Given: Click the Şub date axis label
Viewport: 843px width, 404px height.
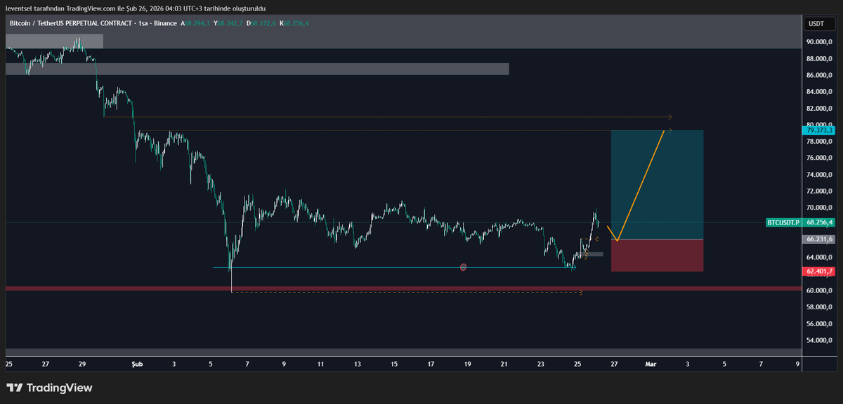Looking at the screenshot, I should (137, 365).
